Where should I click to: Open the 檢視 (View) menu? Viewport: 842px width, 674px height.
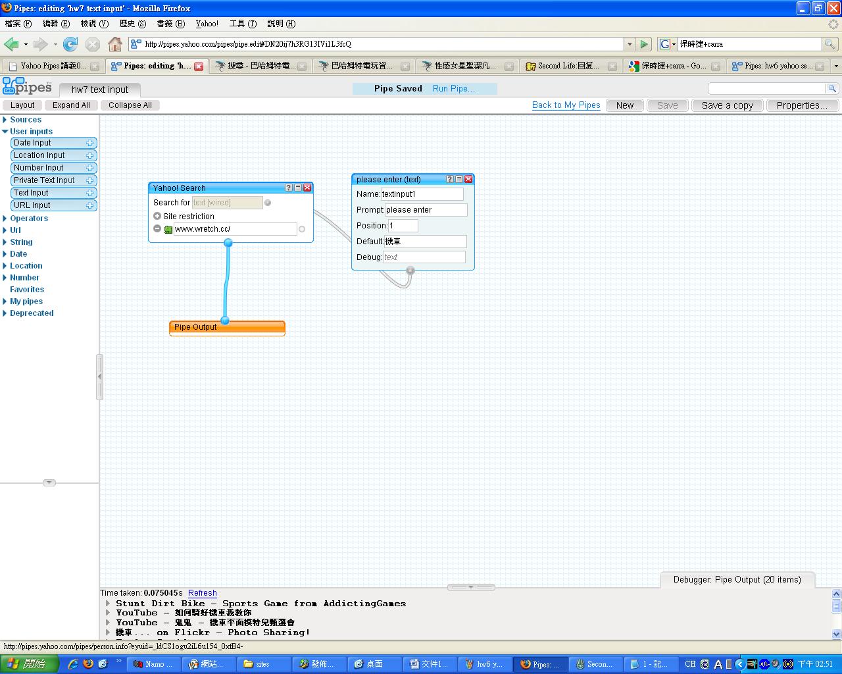click(94, 24)
